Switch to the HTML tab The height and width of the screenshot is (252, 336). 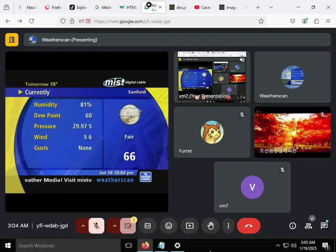128,7
